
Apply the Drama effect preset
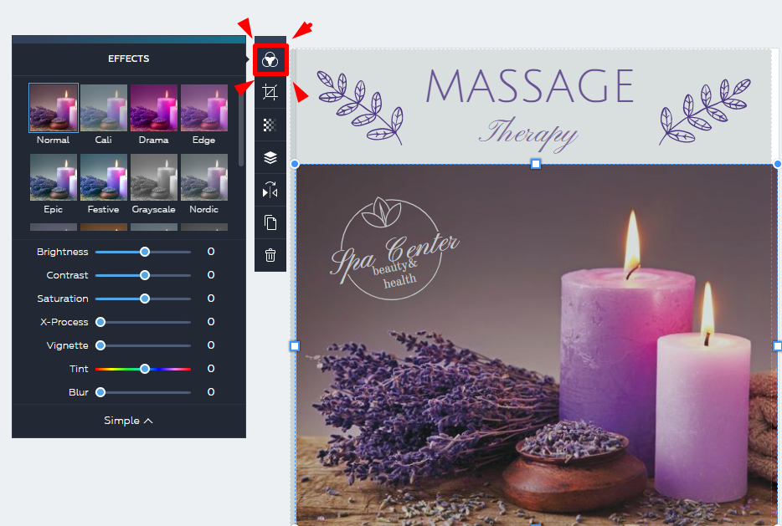point(153,108)
